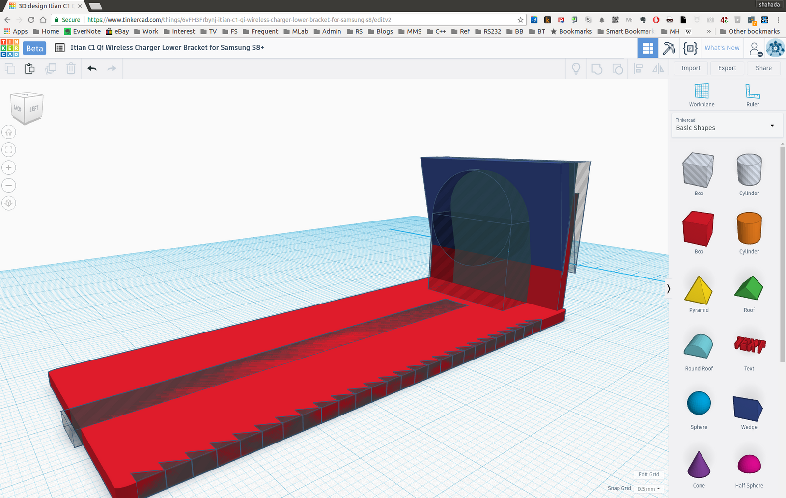This screenshot has width=786, height=498.
Task: Toggle orthographic perspective view icon
Action: (9, 203)
